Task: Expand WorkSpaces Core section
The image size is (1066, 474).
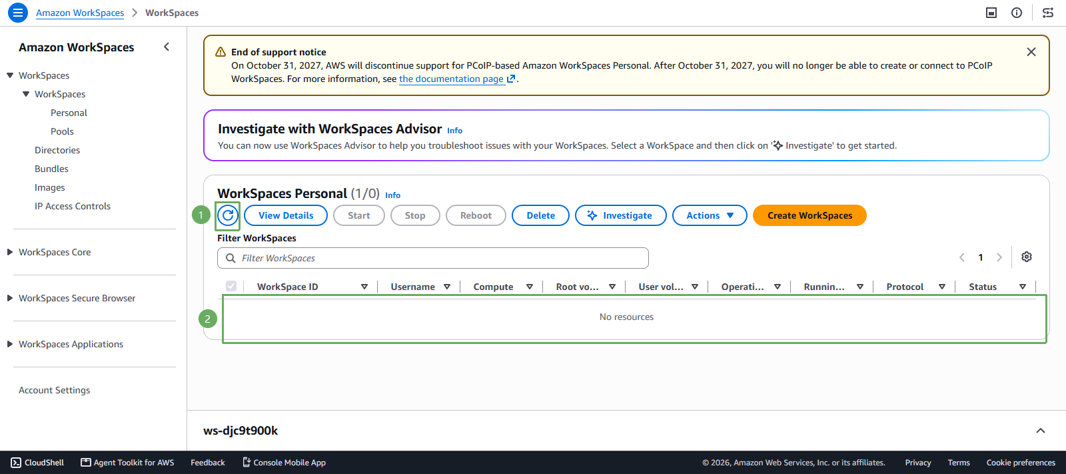Action: (10, 252)
